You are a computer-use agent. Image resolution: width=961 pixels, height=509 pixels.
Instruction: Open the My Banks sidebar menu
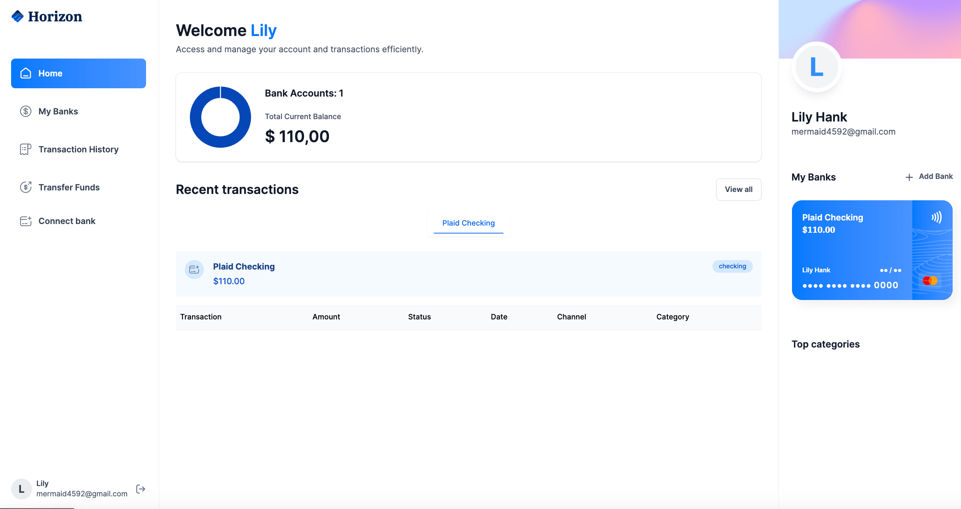coord(58,111)
